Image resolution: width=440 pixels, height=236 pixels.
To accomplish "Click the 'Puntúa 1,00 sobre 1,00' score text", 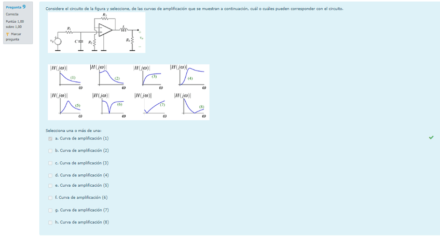I will (x=15, y=24).
